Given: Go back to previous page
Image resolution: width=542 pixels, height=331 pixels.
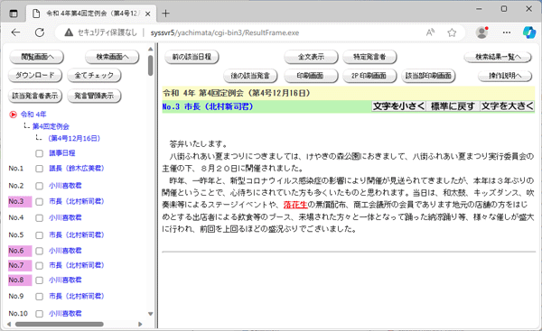Looking at the screenshot, I should tap(15, 32).
